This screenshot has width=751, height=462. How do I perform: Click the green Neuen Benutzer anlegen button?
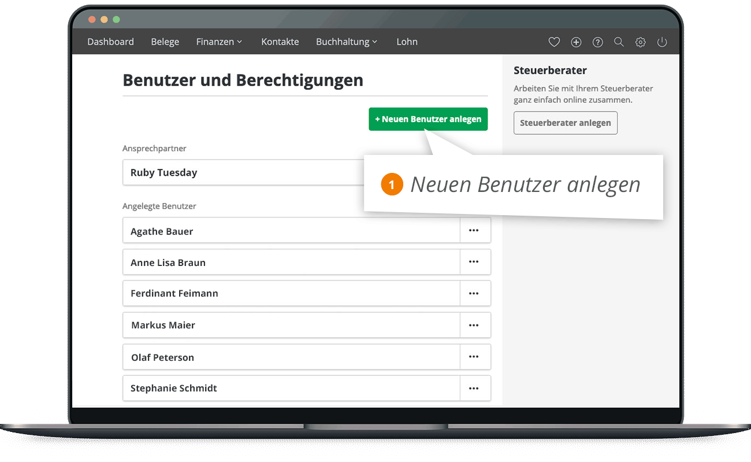(x=428, y=119)
